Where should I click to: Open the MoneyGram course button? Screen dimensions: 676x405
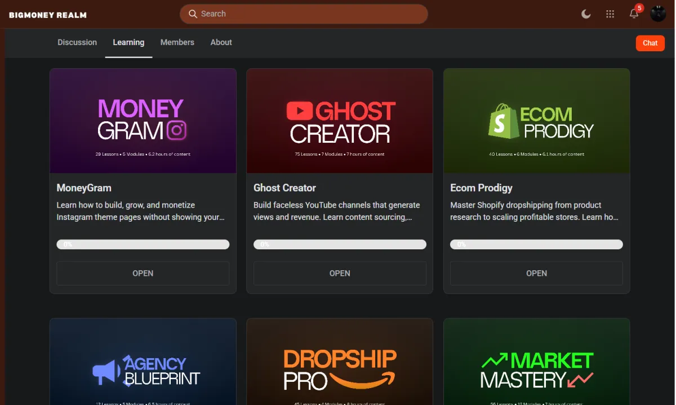[x=143, y=273]
